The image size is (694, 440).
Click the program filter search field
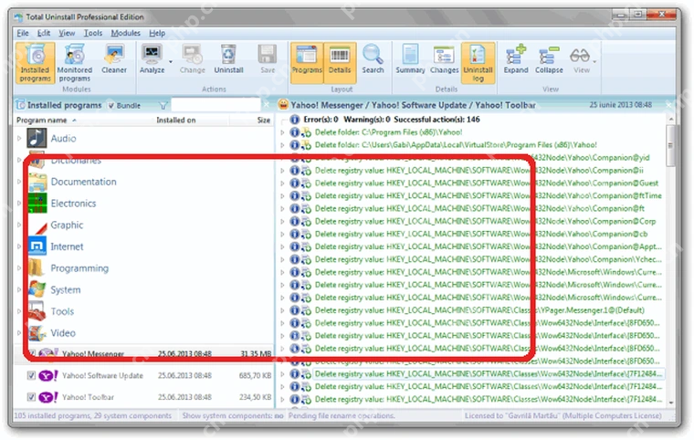click(x=216, y=105)
